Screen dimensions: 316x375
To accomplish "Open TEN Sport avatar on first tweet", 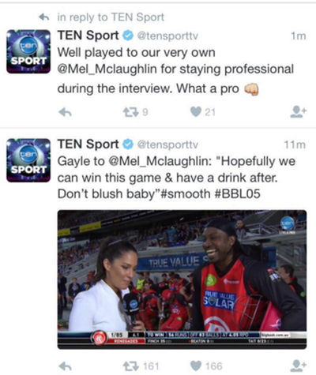I will pos(28,51).
